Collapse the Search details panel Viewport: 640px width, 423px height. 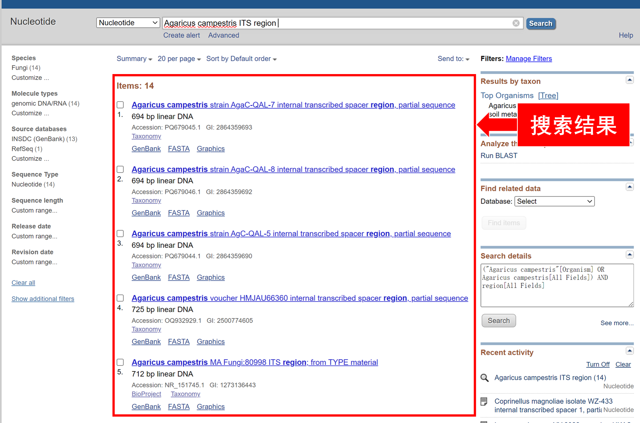click(x=629, y=255)
